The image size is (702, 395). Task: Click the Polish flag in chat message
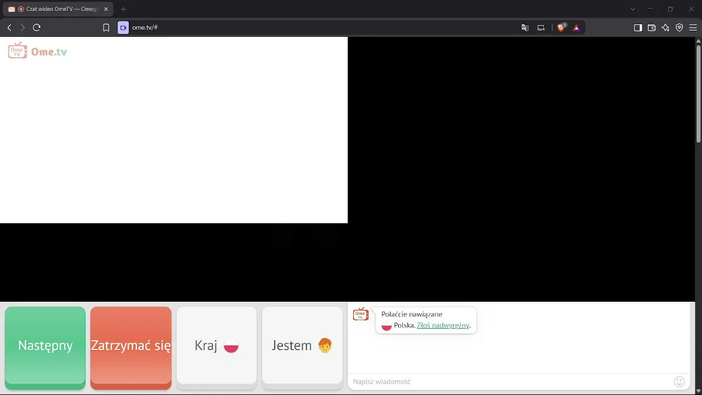(387, 326)
